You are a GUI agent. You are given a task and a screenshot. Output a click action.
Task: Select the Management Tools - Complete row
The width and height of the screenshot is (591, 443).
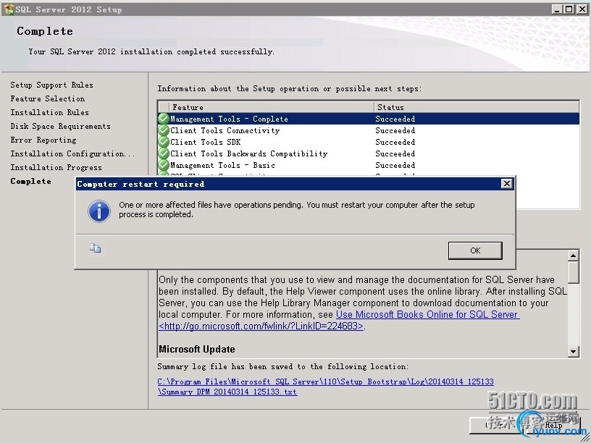click(x=368, y=119)
